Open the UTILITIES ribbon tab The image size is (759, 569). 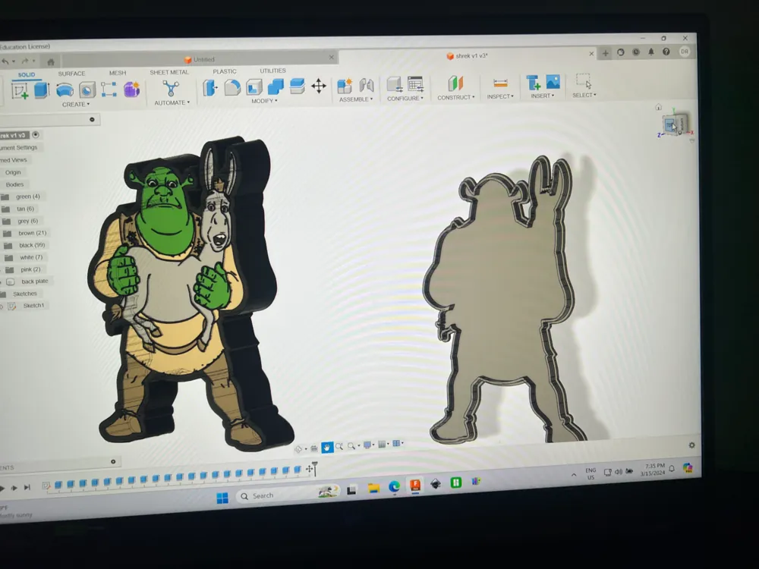[x=272, y=70]
